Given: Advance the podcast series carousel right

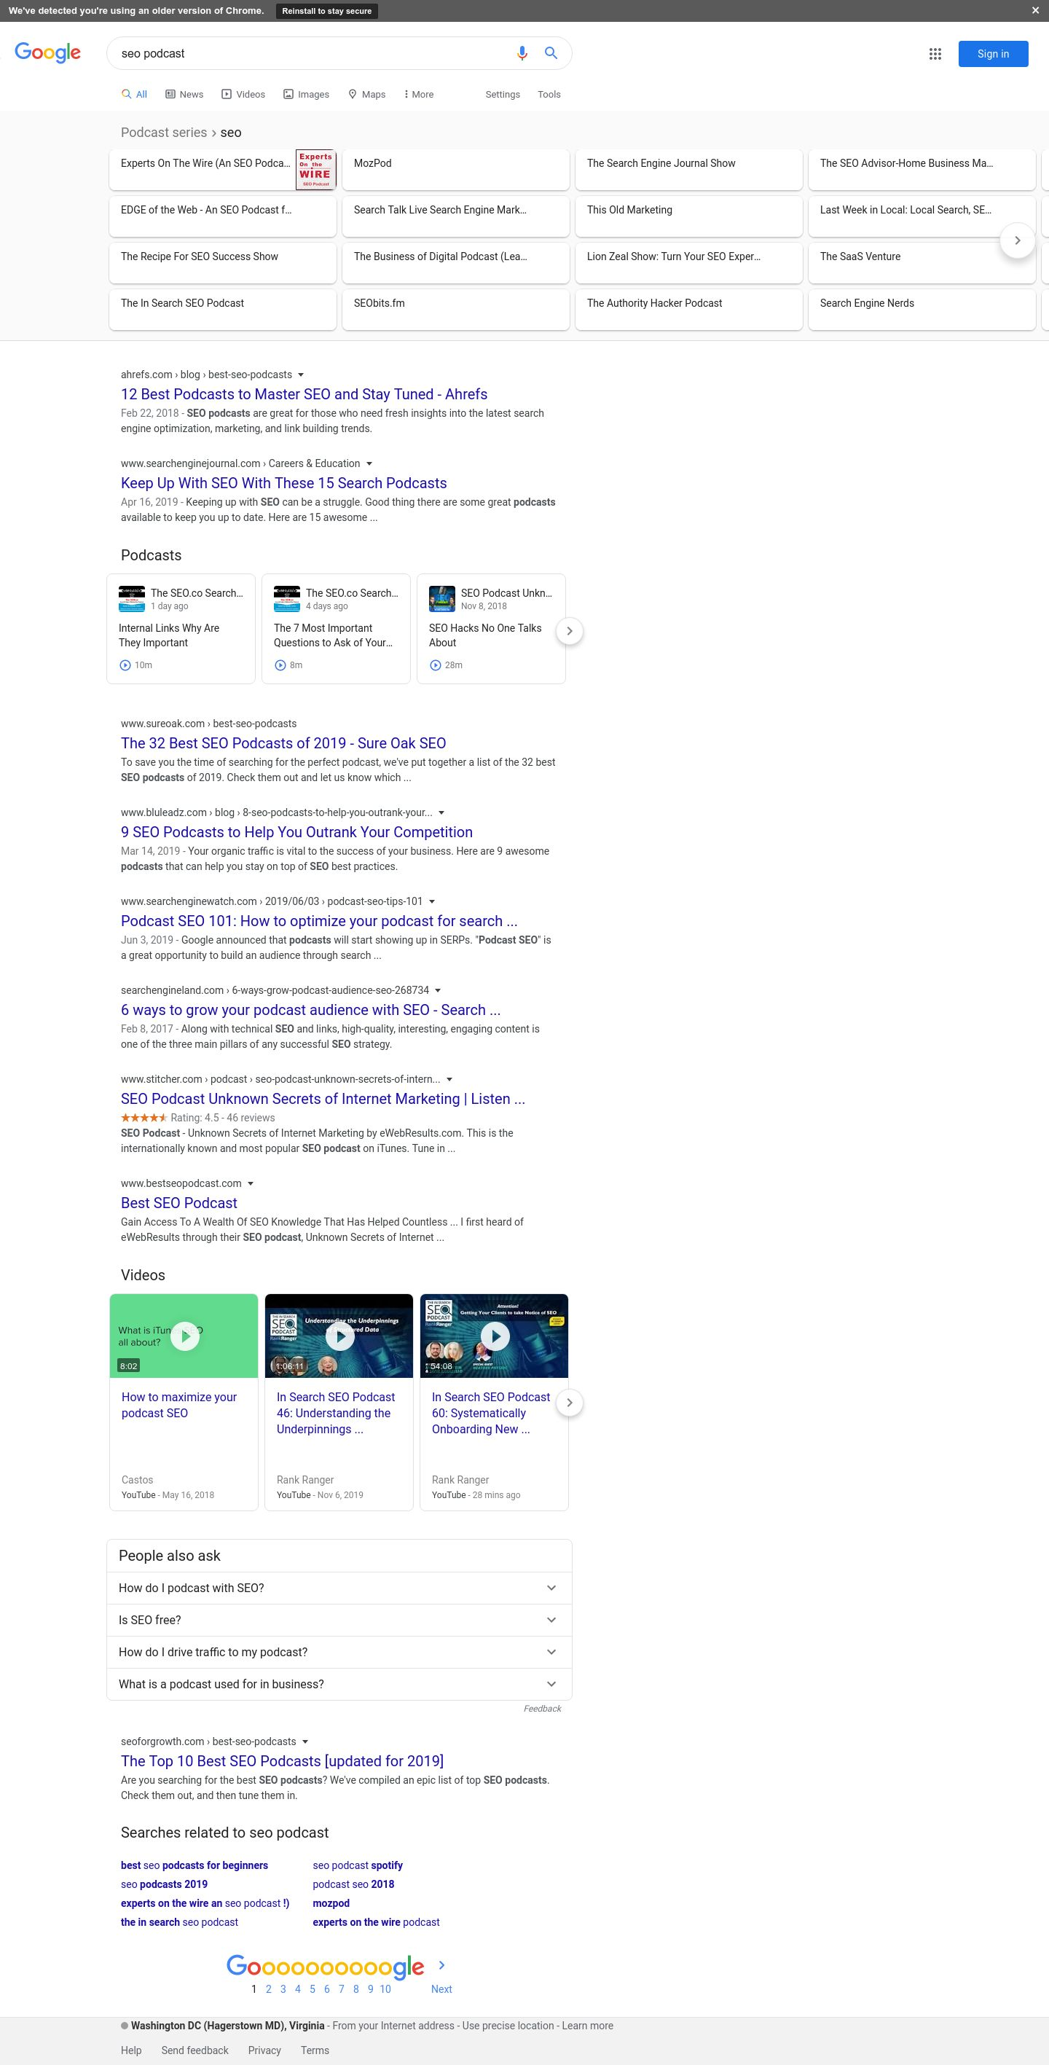Looking at the screenshot, I should coord(1017,240).
